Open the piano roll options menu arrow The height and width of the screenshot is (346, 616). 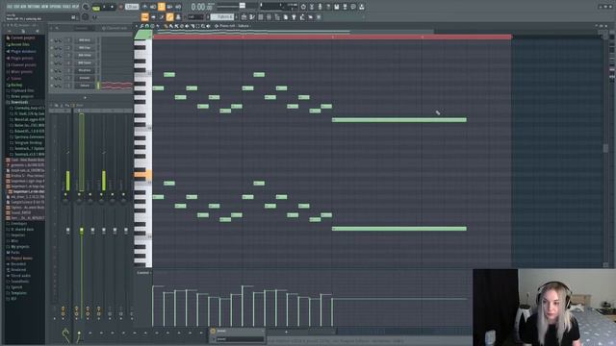click(x=136, y=26)
